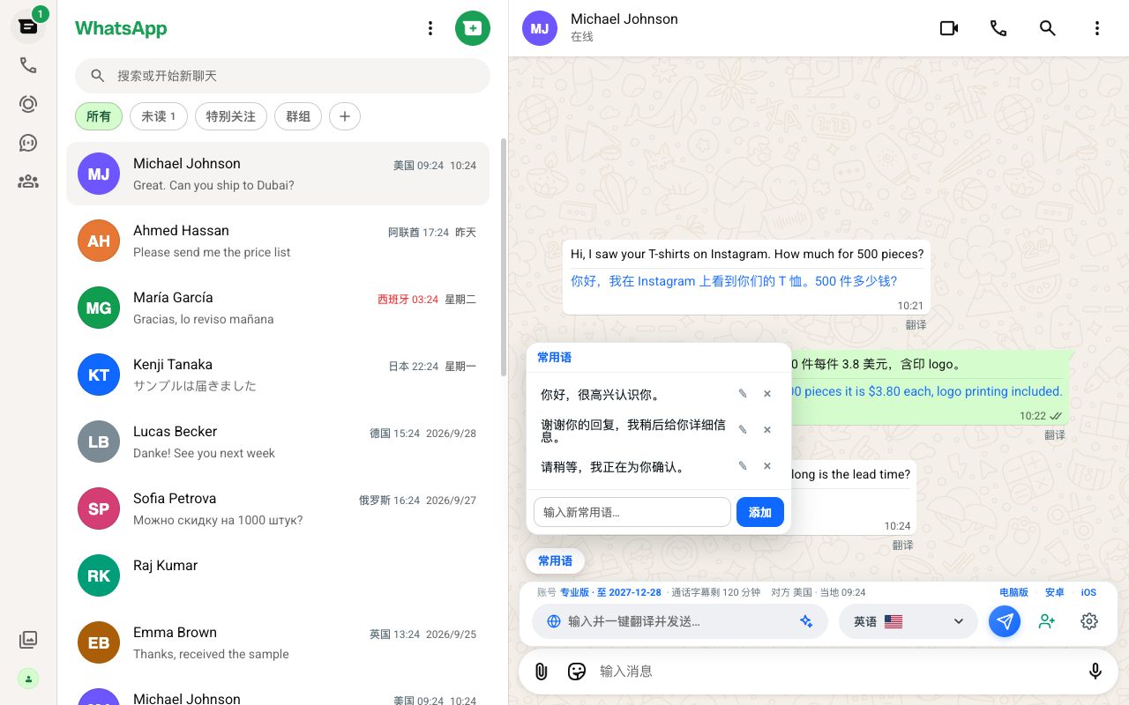Open translation settings gear
The width and height of the screenshot is (1129, 705).
click(1089, 621)
